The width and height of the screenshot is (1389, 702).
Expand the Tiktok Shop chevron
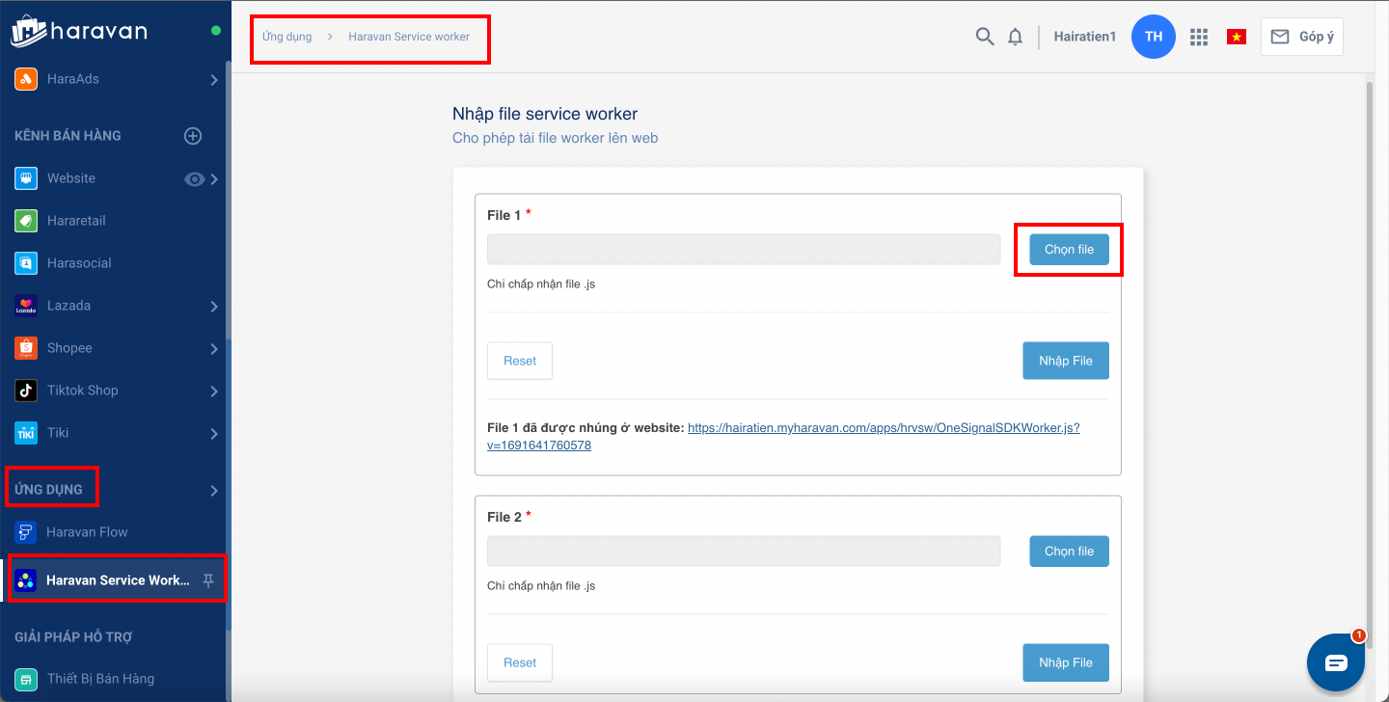(214, 391)
